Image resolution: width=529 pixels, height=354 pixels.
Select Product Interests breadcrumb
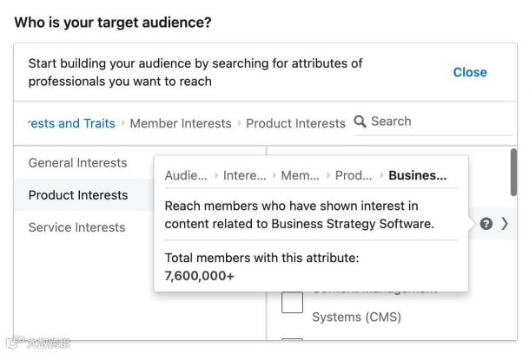(295, 123)
